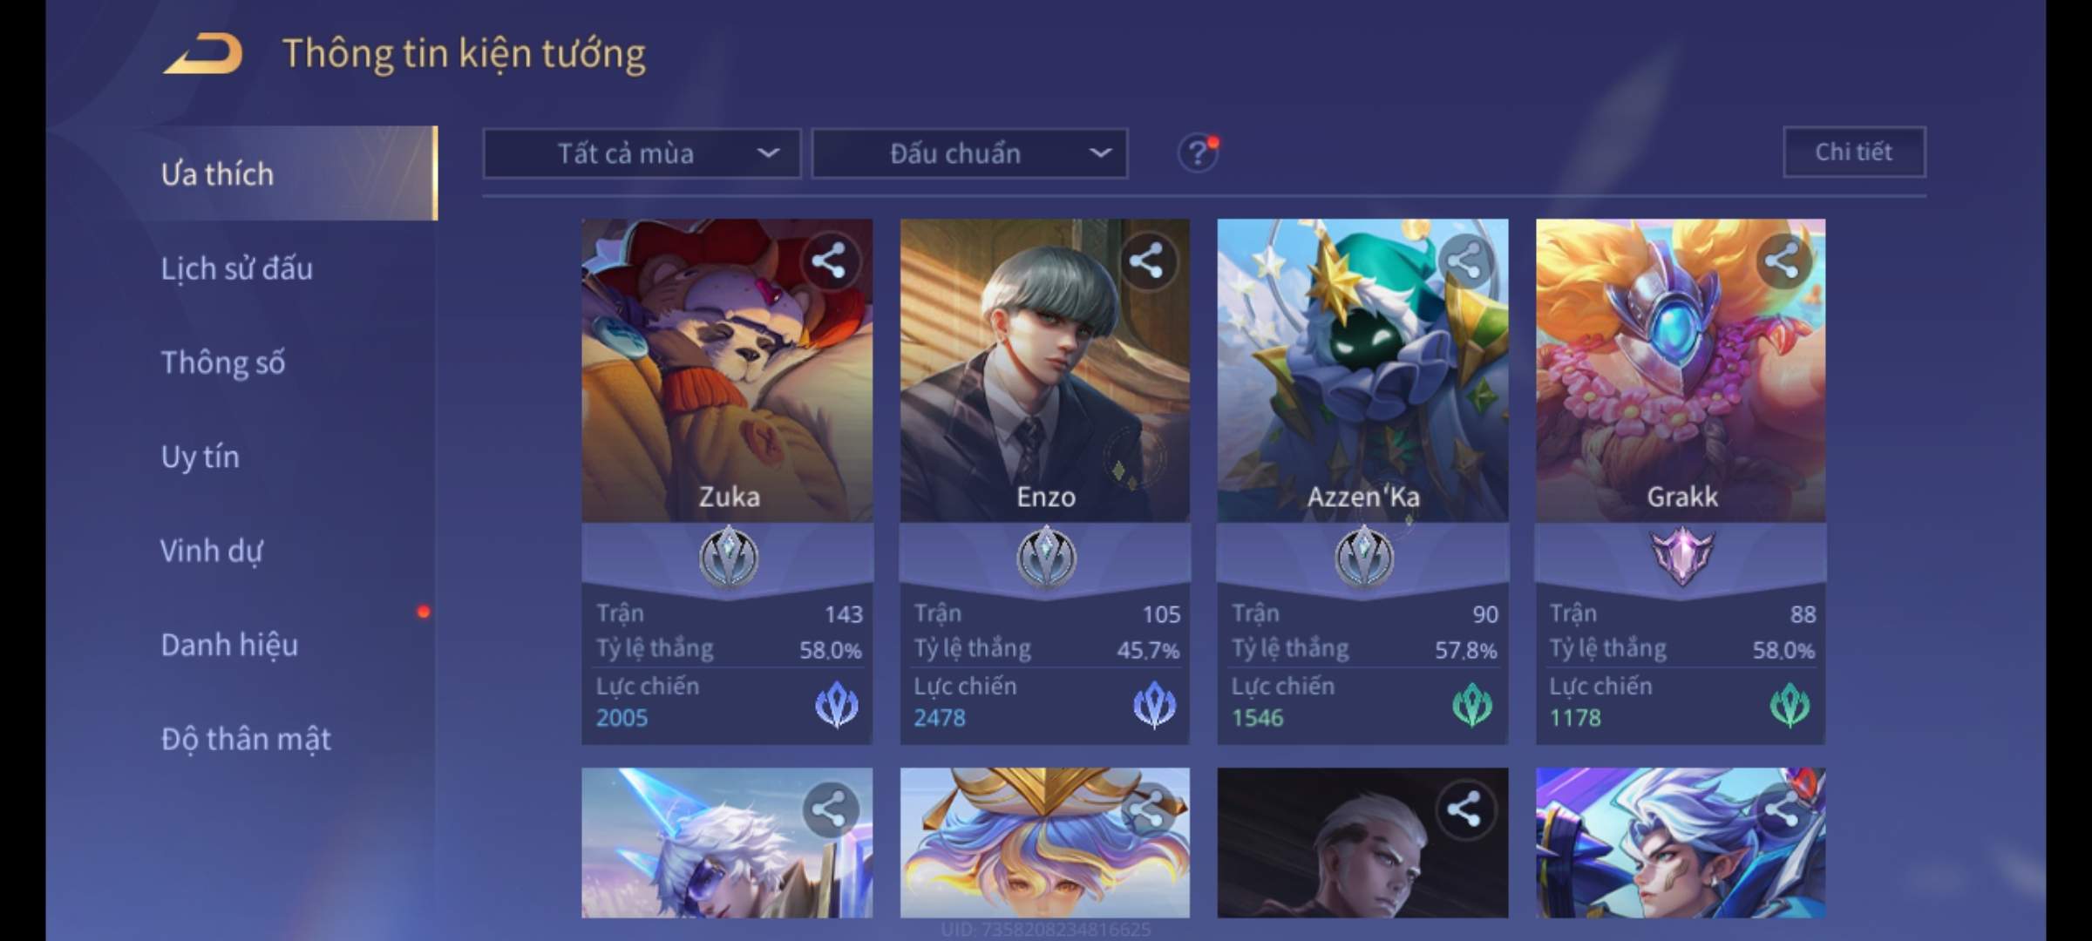The height and width of the screenshot is (941, 2092).
Task: Select the Enzo hero portrait
Action: click(x=1044, y=370)
